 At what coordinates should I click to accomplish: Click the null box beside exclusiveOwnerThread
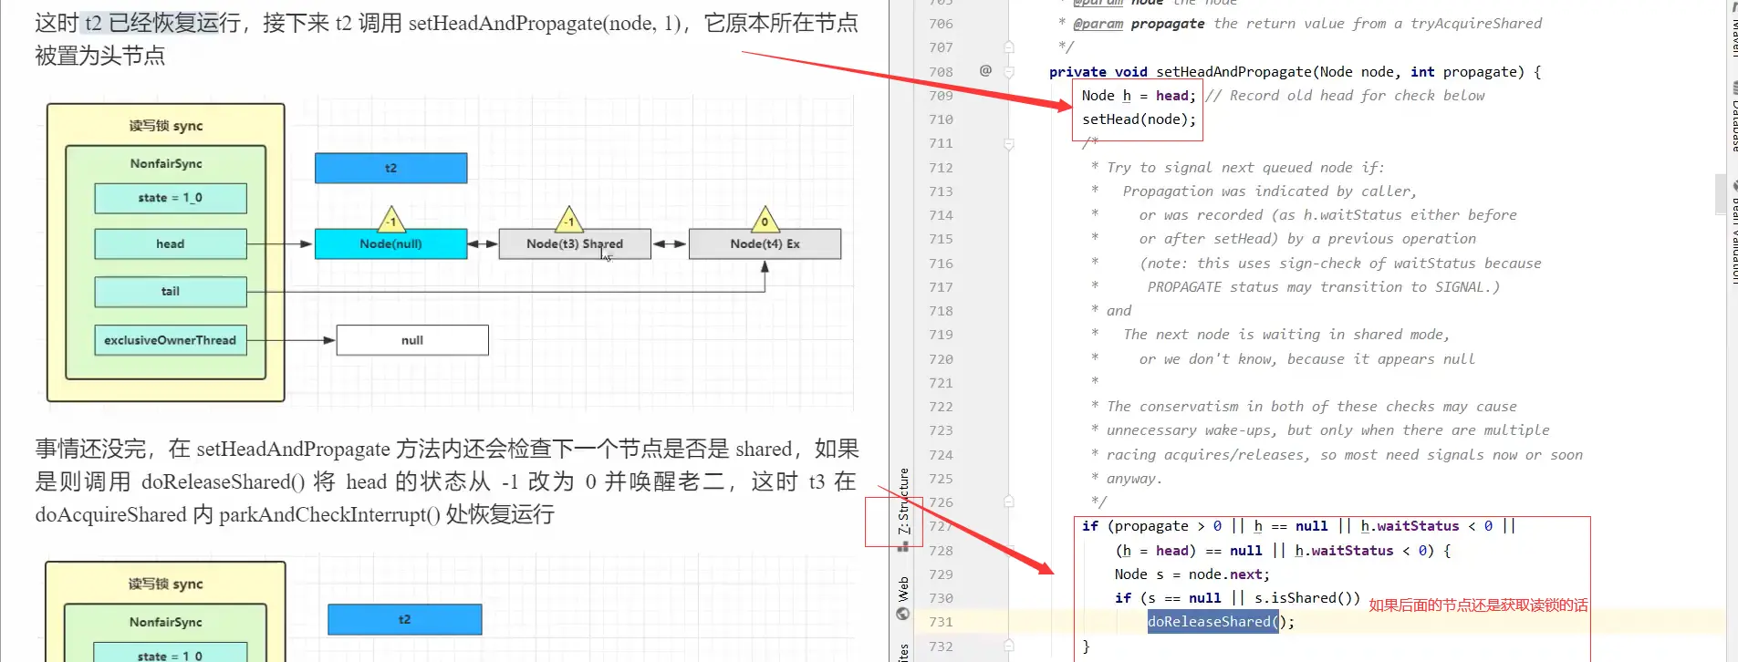[412, 340]
